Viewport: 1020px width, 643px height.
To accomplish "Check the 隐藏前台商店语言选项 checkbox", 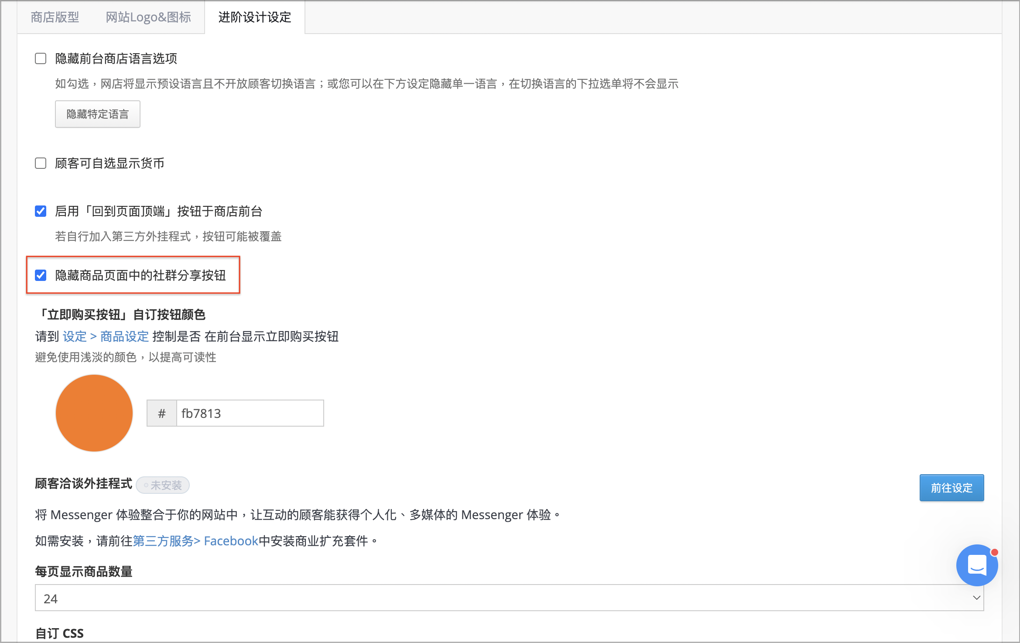I will pyautogui.click(x=41, y=58).
